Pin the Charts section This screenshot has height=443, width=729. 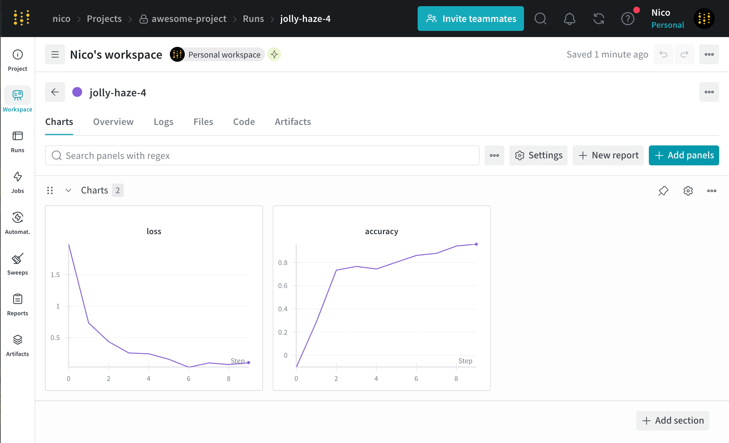point(663,191)
